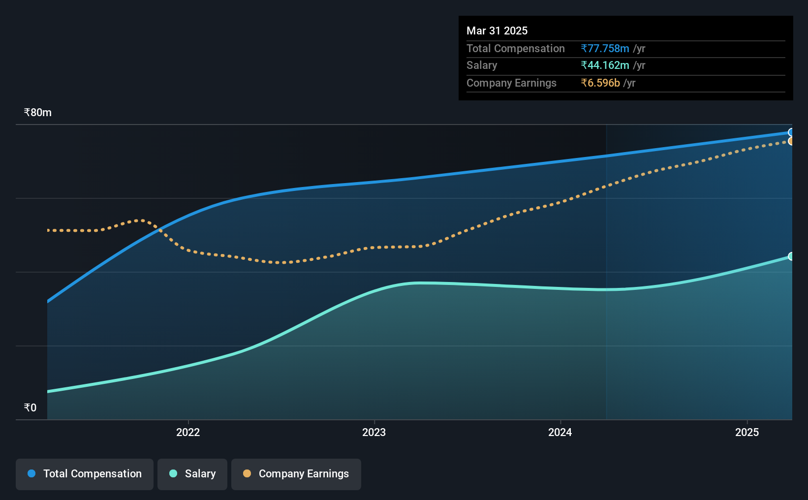The image size is (808, 500).
Task: Click the Company Earnings tooltip row label
Action: click(x=511, y=83)
